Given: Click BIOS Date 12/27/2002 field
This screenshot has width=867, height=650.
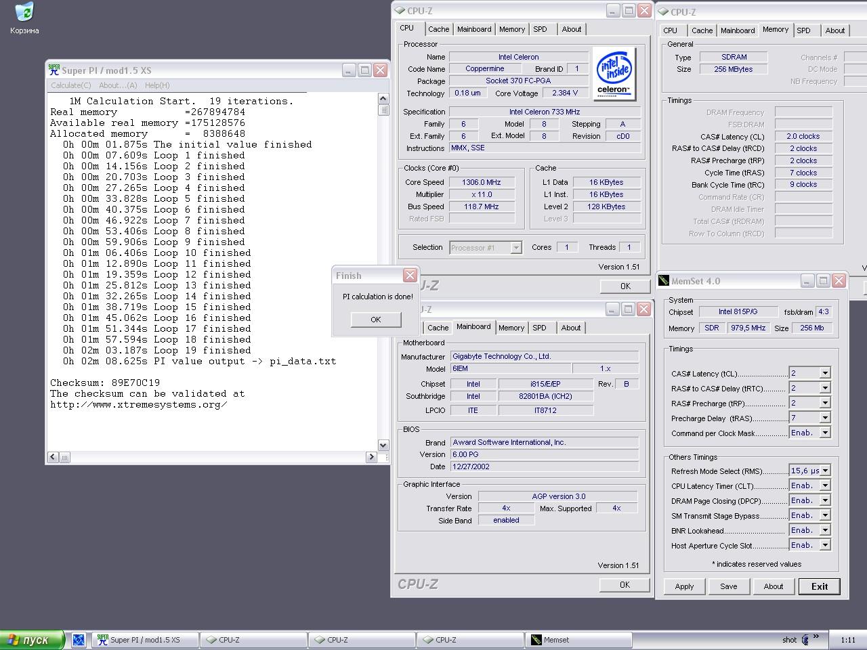Looking at the screenshot, I should (x=545, y=467).
